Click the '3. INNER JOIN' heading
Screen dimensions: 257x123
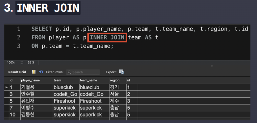click(42, 8)
